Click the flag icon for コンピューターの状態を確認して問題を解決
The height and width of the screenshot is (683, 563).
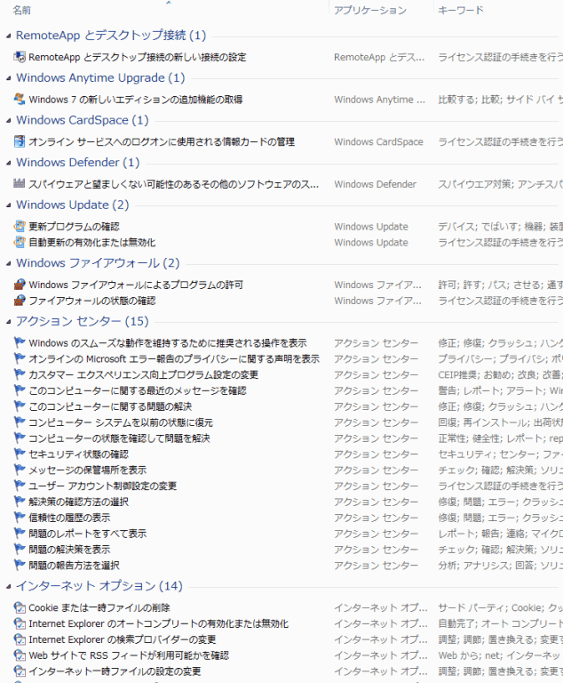click(x=20, y=438)
